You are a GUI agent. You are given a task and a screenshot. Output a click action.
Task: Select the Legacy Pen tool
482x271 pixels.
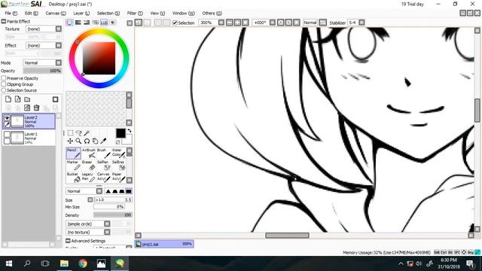click(89, 178)
